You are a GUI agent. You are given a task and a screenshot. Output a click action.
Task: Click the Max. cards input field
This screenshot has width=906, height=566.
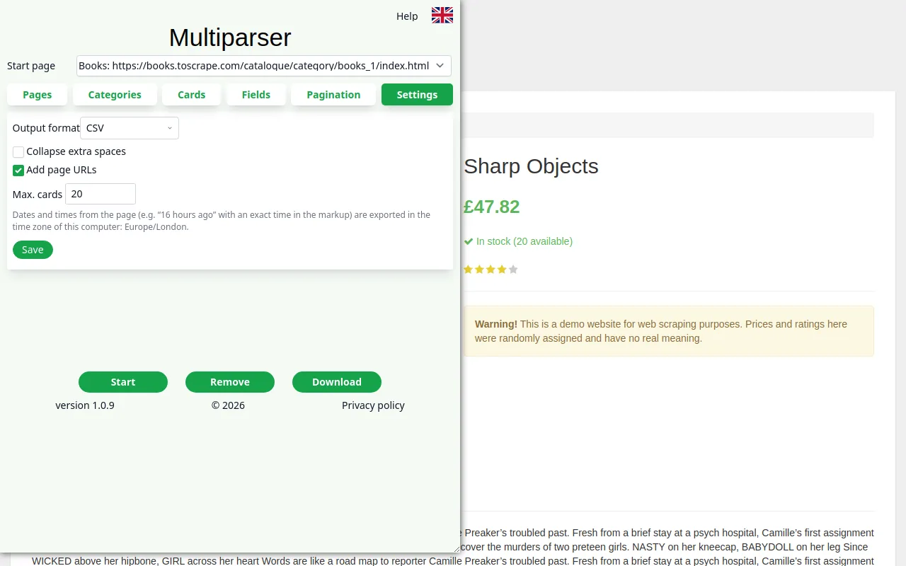coord(101,194)
